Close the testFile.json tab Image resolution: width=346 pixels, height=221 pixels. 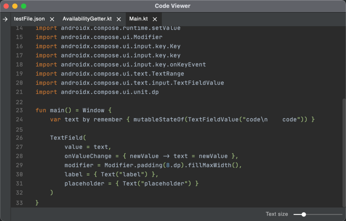pos(52,19)
